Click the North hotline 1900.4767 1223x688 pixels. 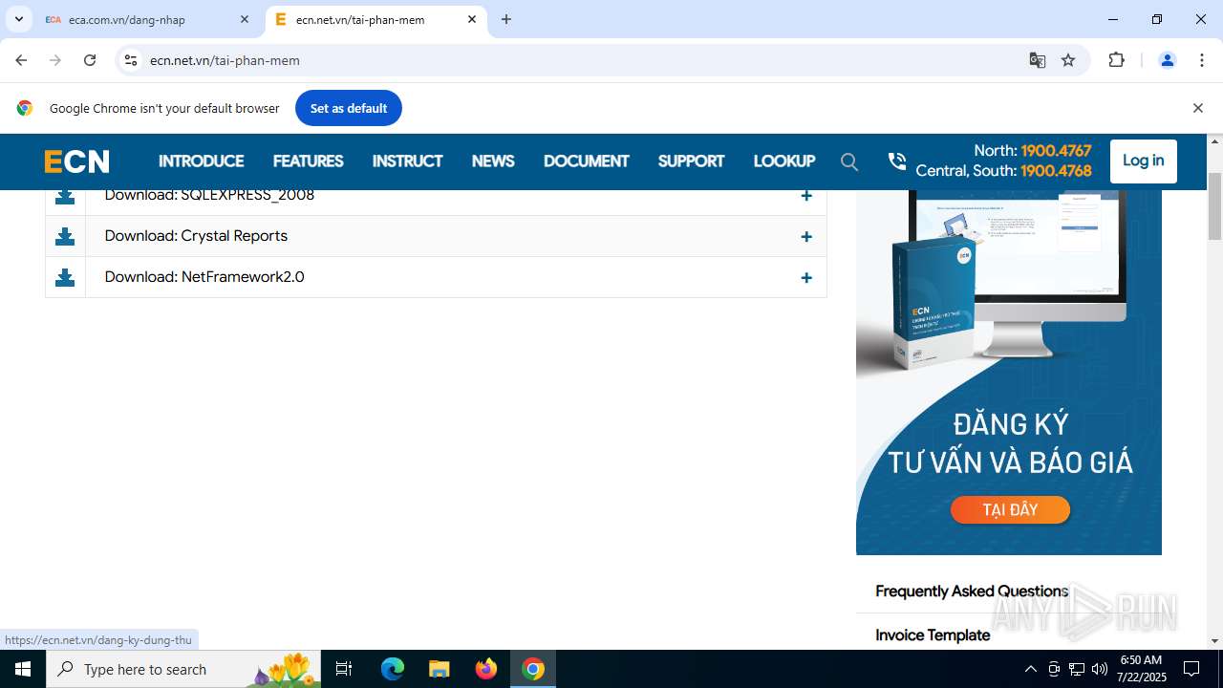tap(1056, 151)
